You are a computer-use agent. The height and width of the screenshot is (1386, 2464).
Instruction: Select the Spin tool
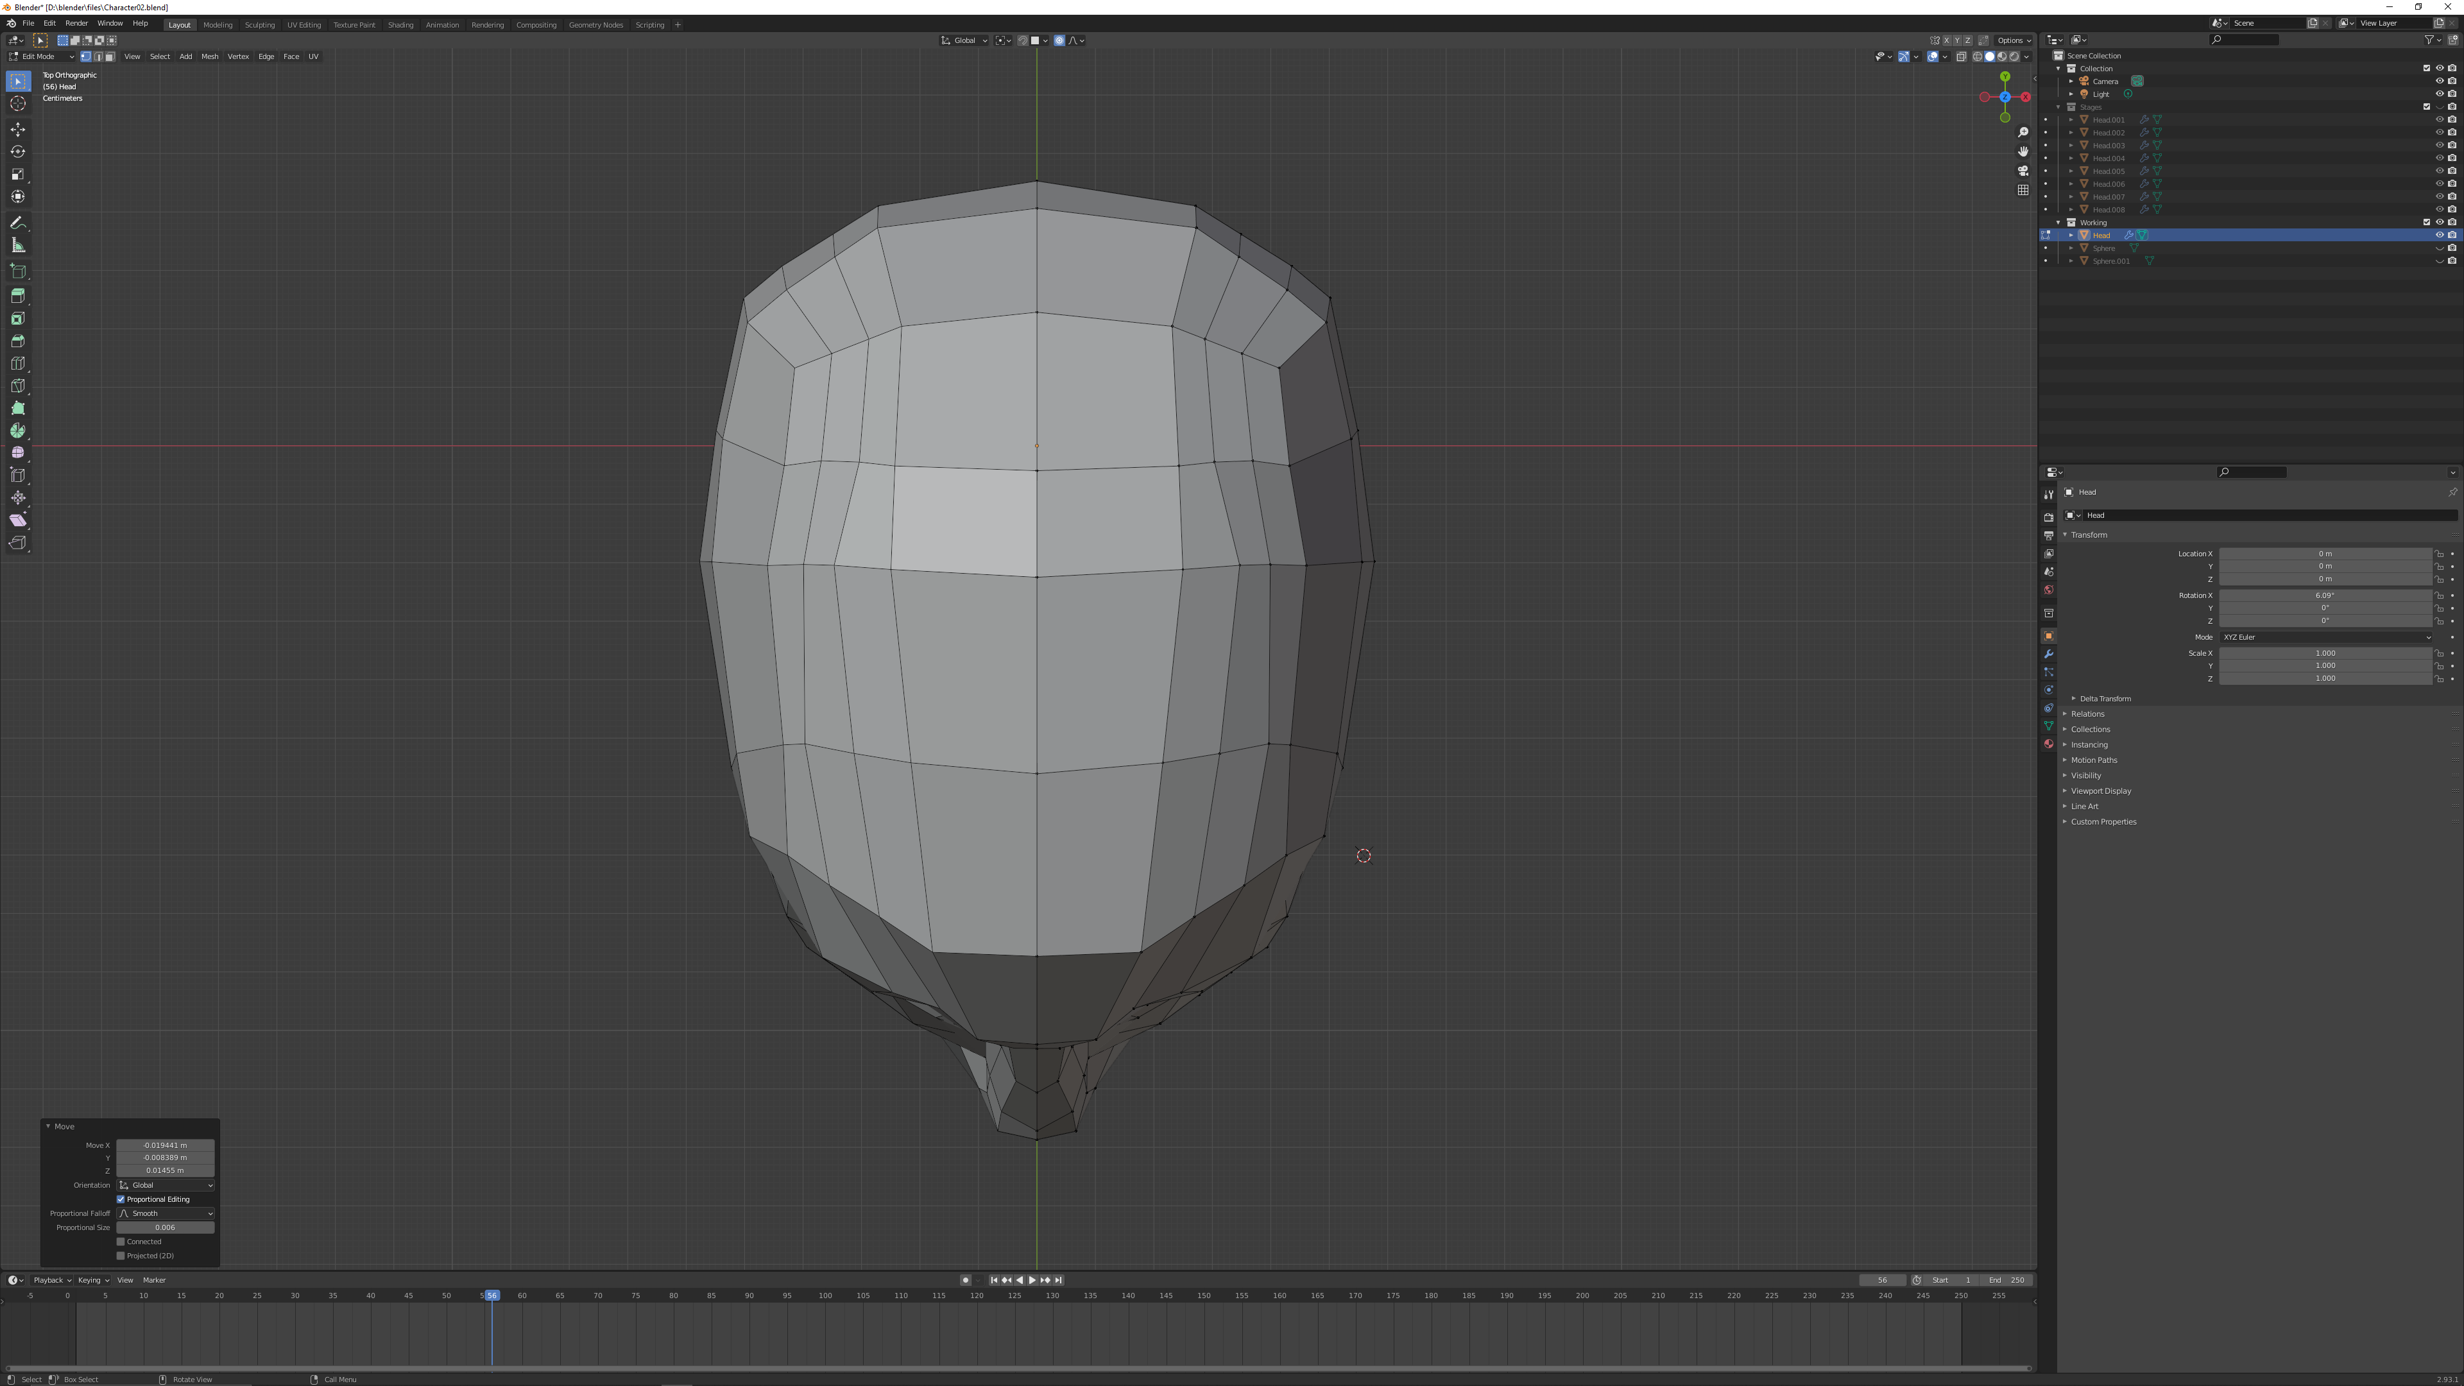18,431
